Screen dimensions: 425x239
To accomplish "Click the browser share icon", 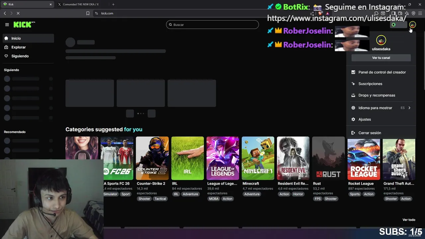I will [x=312, y=13].
